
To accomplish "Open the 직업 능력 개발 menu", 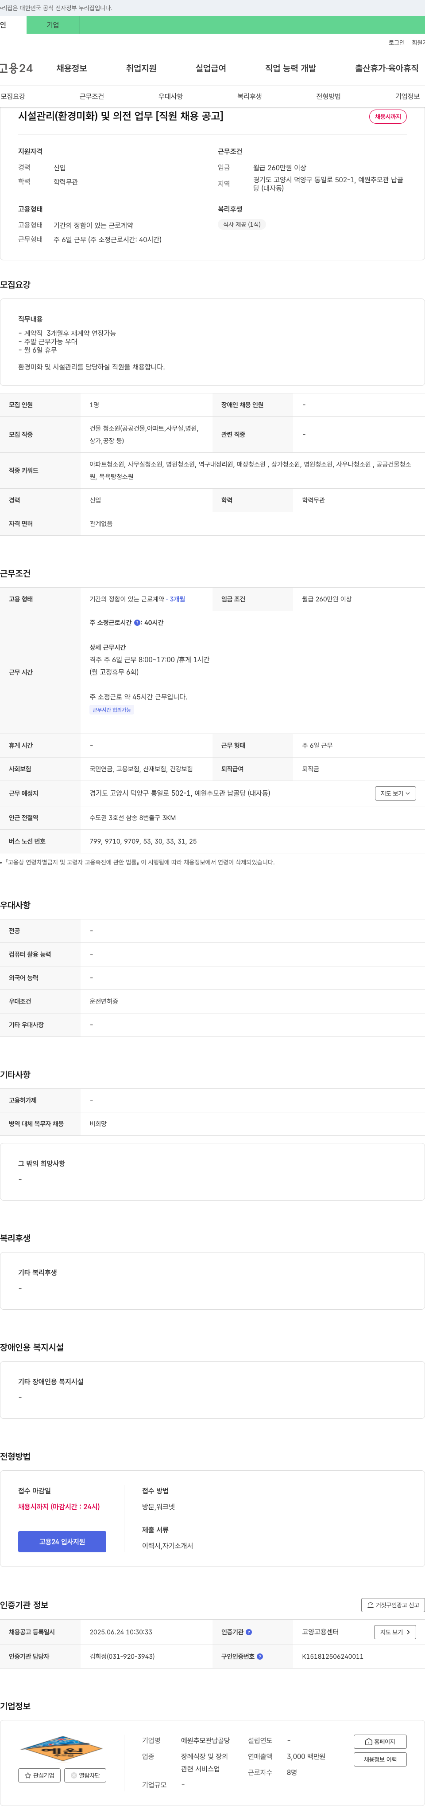I will [290, 68].
